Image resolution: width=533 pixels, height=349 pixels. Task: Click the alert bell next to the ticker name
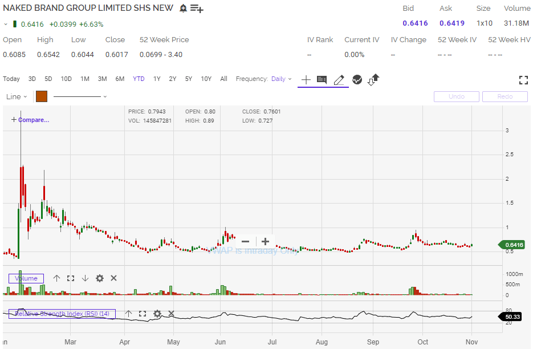[x=182, y=8]
